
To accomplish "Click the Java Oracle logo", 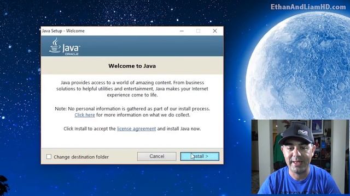I will [x=65, y=46].
